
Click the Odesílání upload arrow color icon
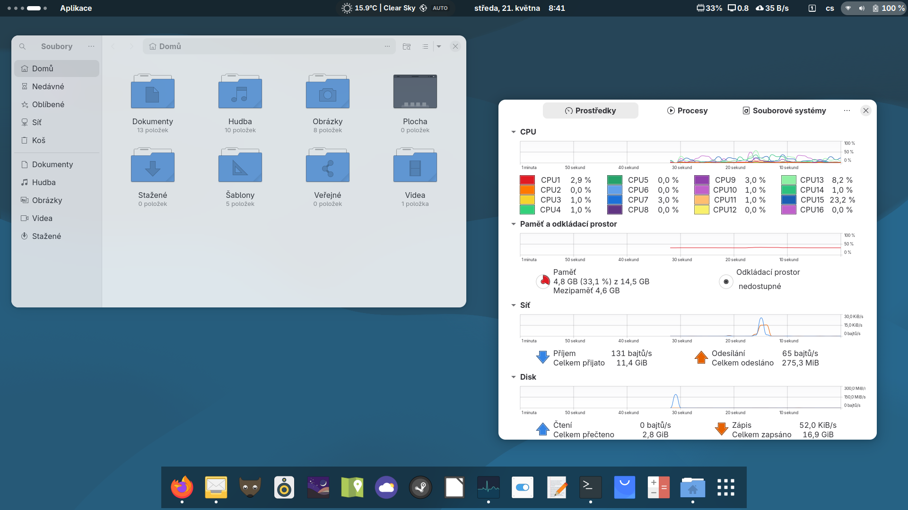click(x=701, y=357)
